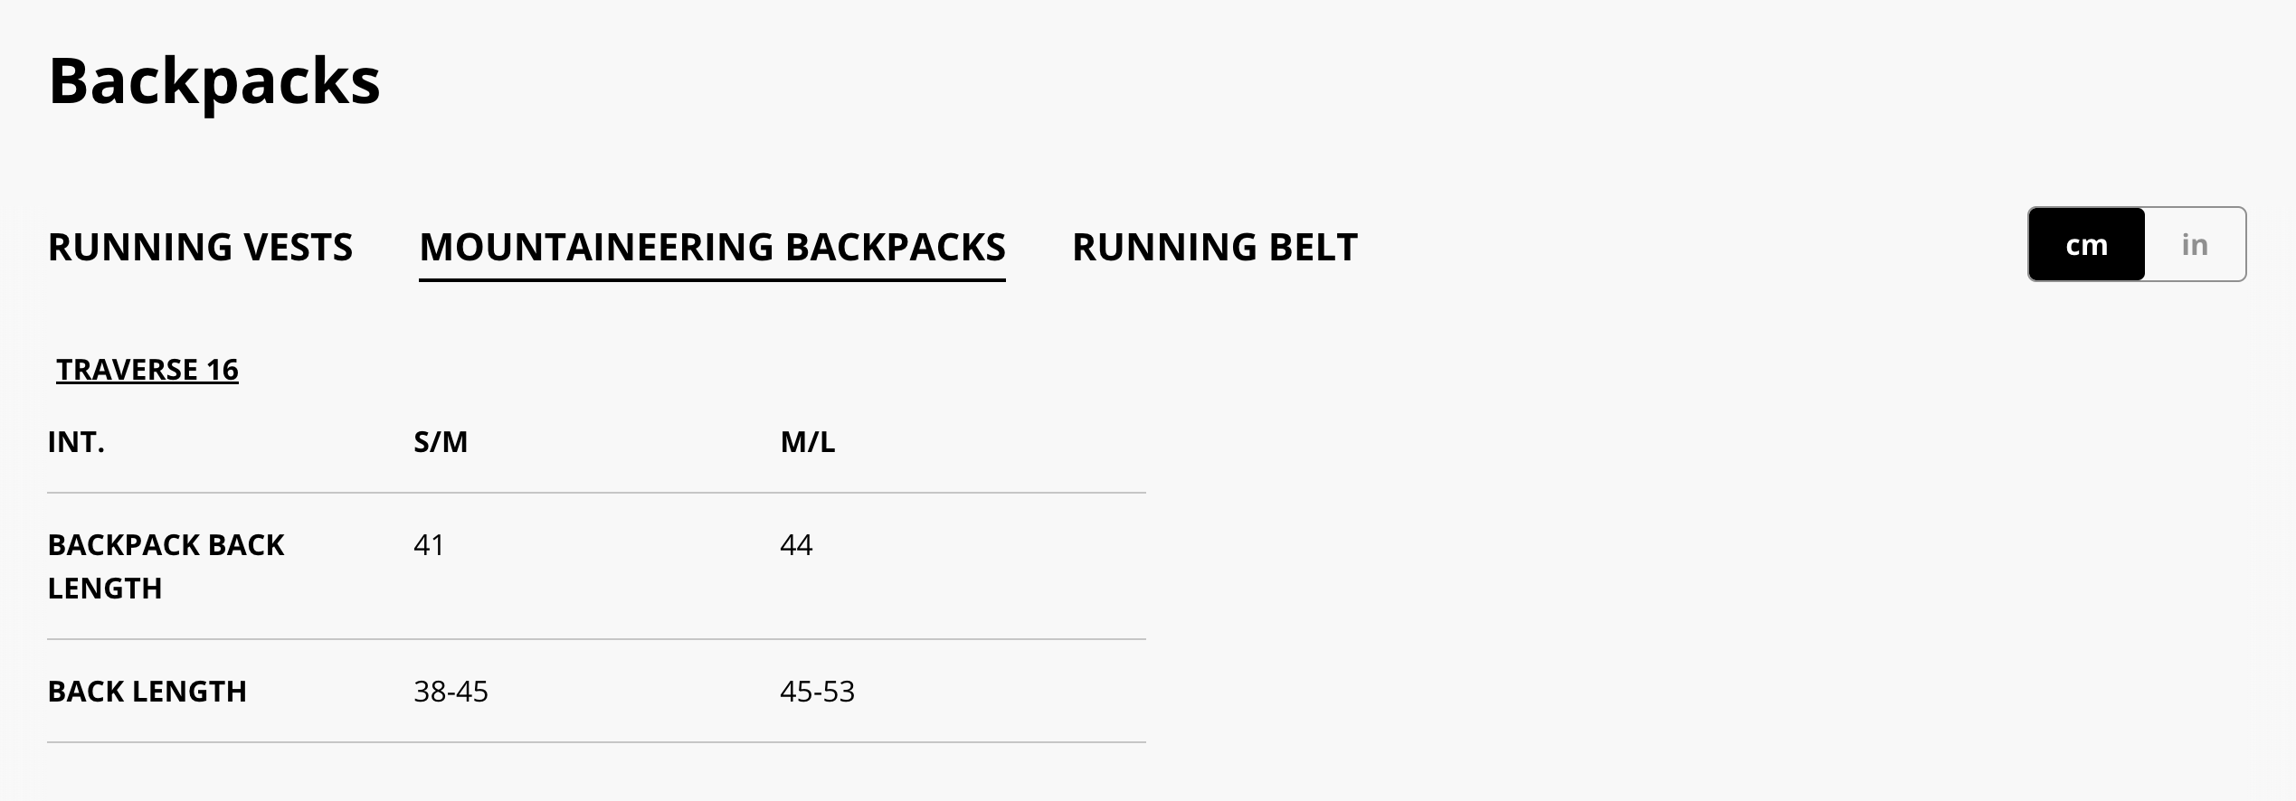Screen dimensions: 2296x801
Task: Select the Mountaineering Backpacks tab
Action: pyautogui.click(x=712, y=247)
